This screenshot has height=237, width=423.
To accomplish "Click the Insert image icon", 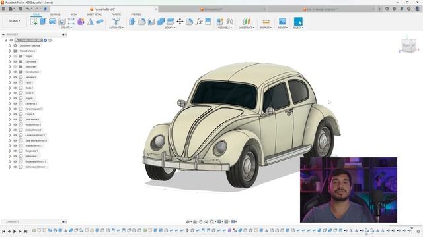I will [x=282, y=22].
